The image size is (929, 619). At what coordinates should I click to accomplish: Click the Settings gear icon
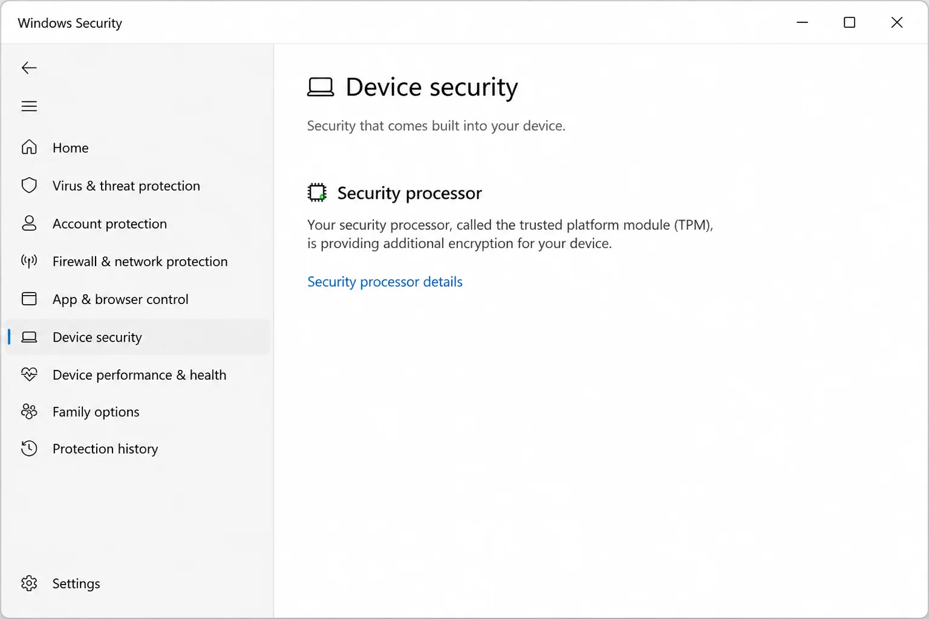tap(29, 583)
